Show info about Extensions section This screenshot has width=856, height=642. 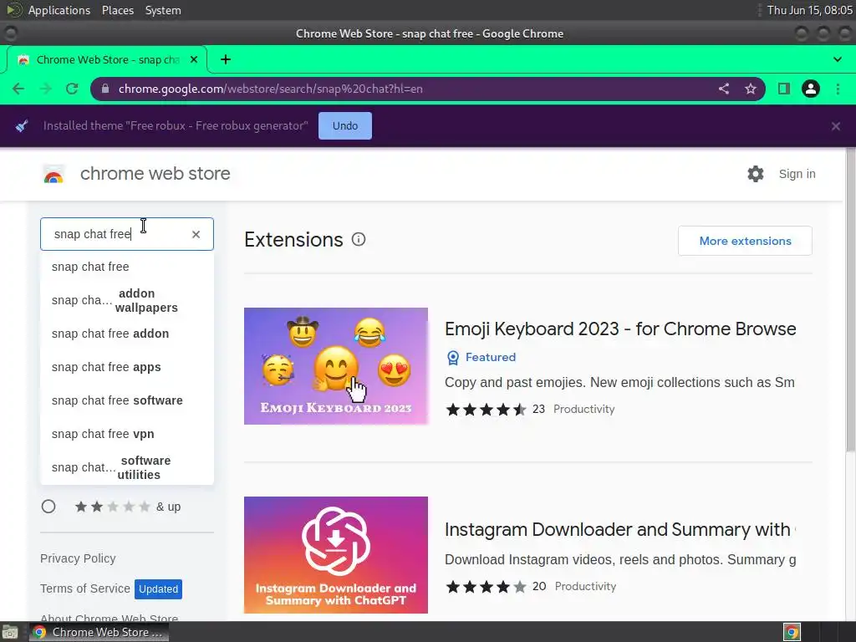coord(359,239)
